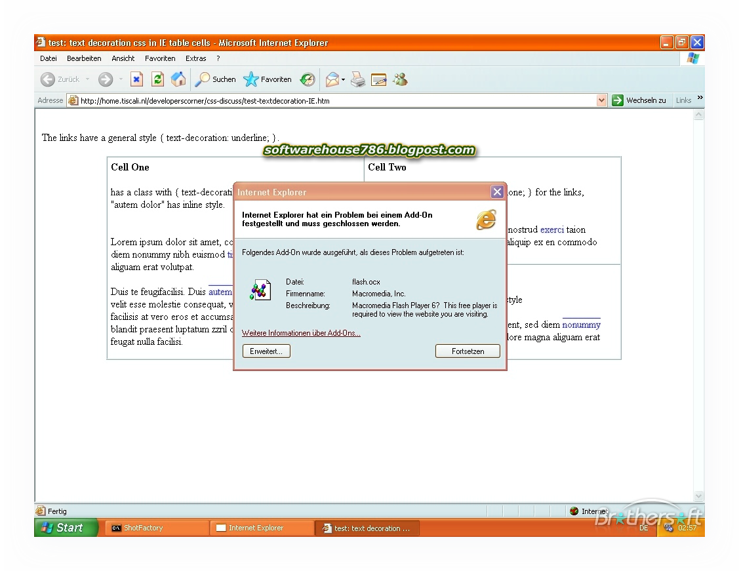Click the Windows flag throbber icon
Screen dimensions: 739x571
coord(693,58)
